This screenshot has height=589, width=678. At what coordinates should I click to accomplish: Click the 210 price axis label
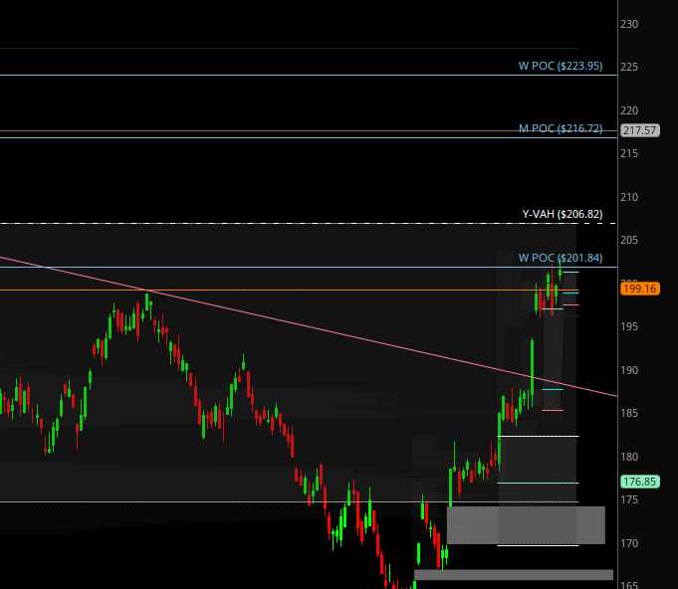point(629,197)
